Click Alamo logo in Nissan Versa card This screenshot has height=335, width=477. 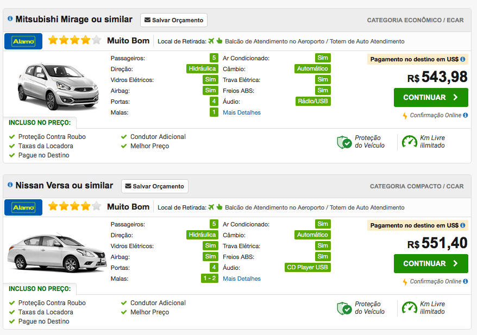[23, 207]
